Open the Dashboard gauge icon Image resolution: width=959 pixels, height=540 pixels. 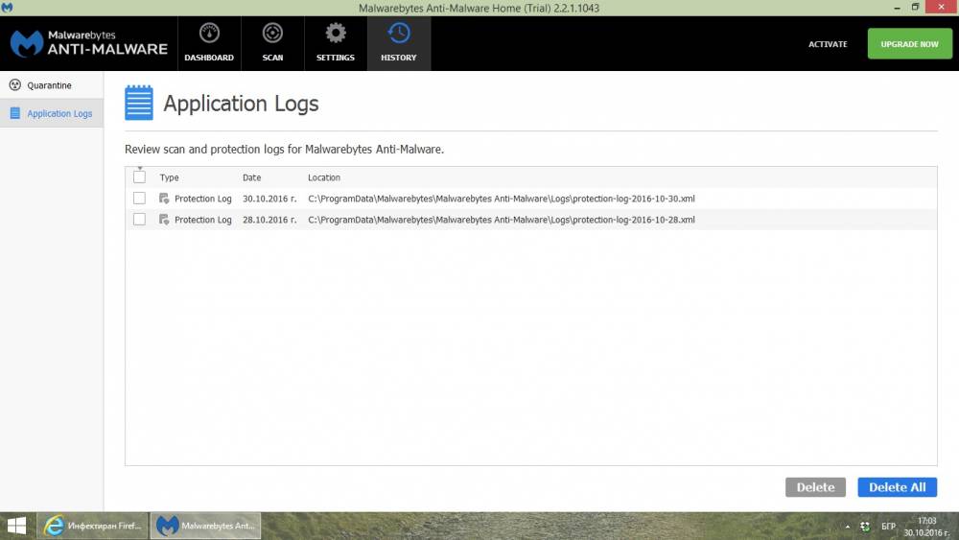pos(209,33)
